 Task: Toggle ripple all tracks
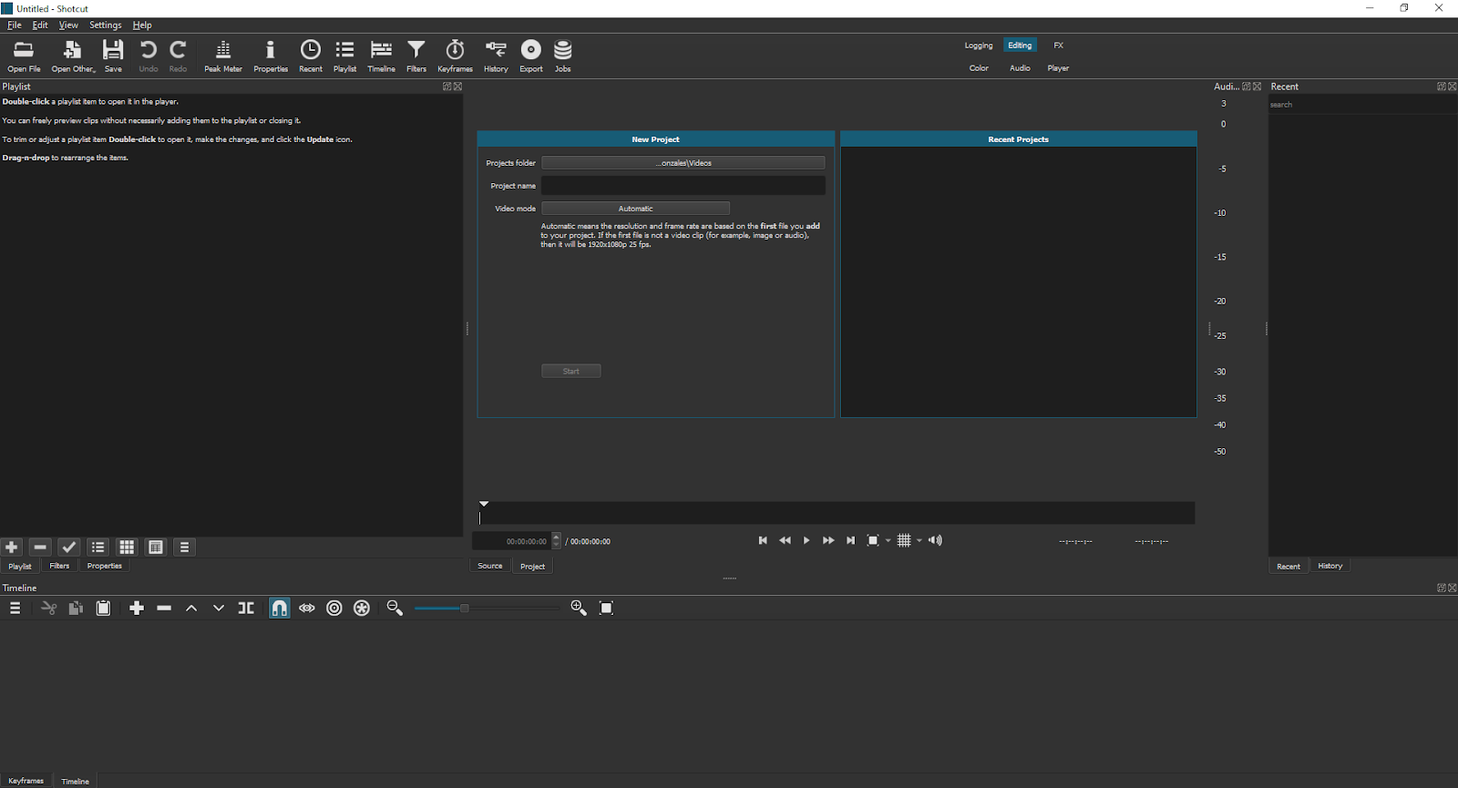pyautogui.click(x=362, y=608)
